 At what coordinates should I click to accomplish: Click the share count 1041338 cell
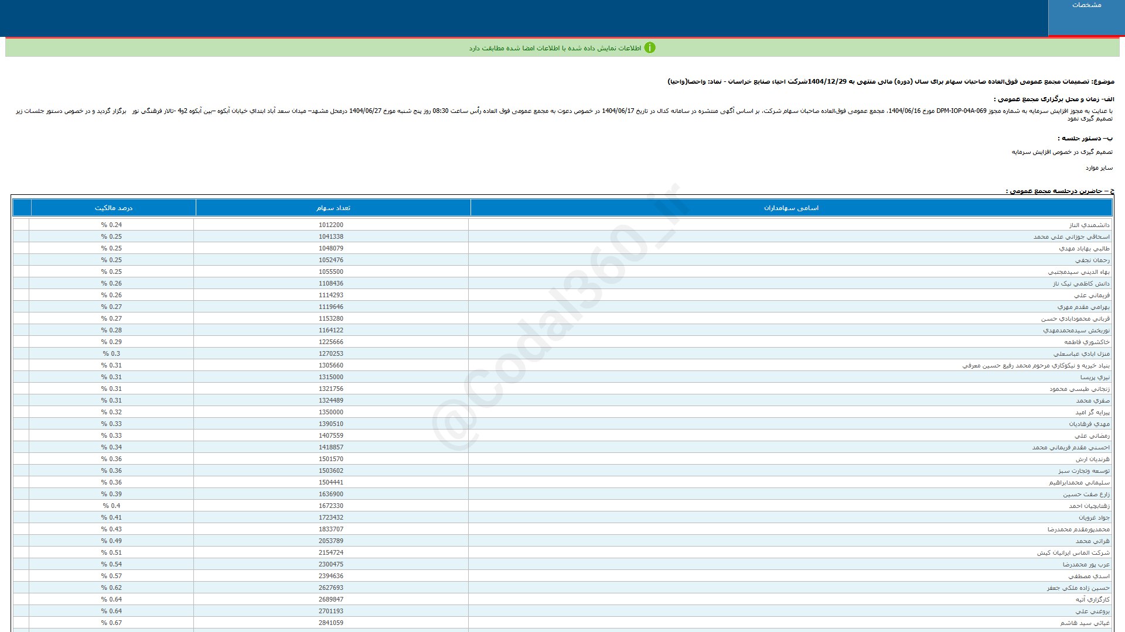(331, 236)
